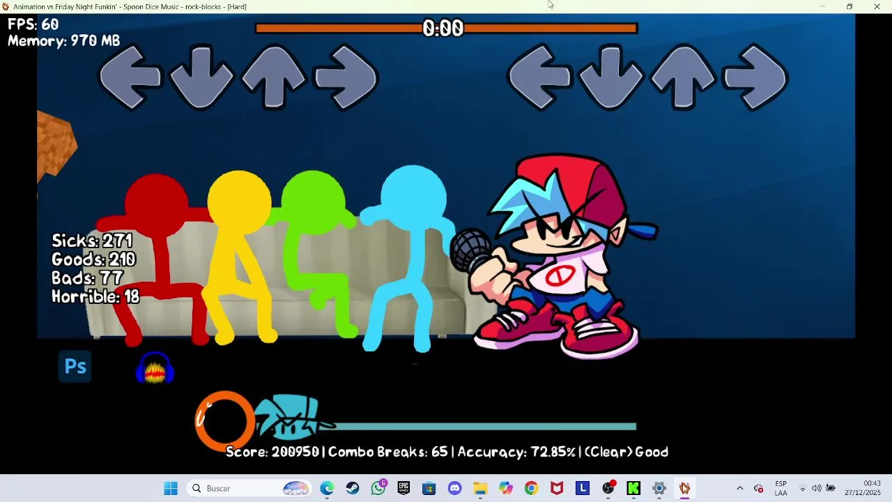Open McAfee from the taskbar

coord(557,489)
